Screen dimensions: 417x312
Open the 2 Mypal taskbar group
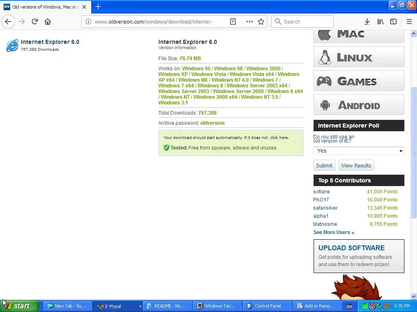[119, 306]
